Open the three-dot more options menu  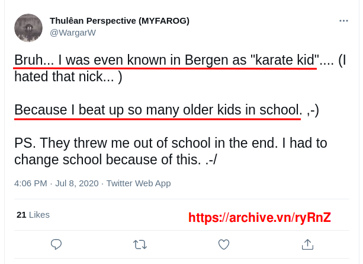(x=343, y=21)
